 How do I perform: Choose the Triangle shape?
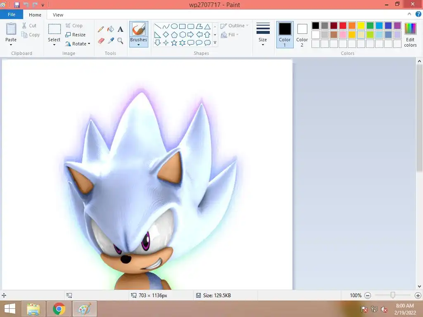207,26
